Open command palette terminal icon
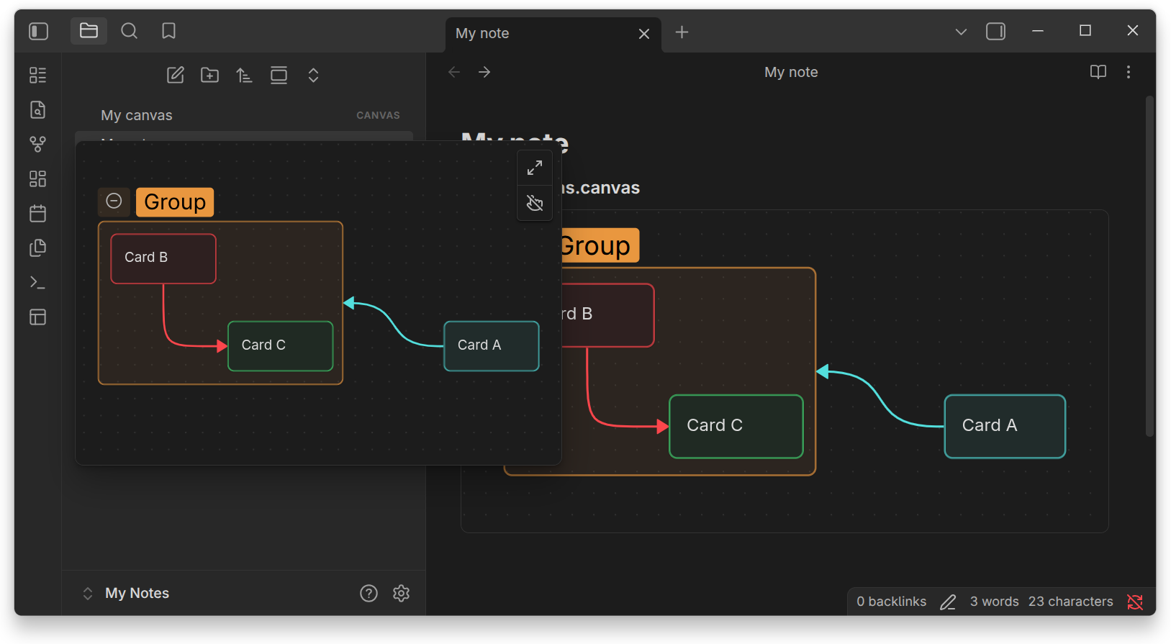Screen dimensions: 1171x644 click(x=38, y=283)
